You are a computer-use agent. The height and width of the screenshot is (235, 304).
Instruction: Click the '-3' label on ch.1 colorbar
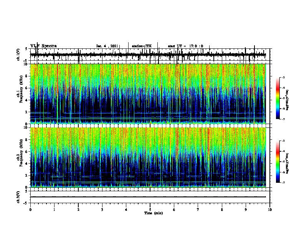click(283, 78)
